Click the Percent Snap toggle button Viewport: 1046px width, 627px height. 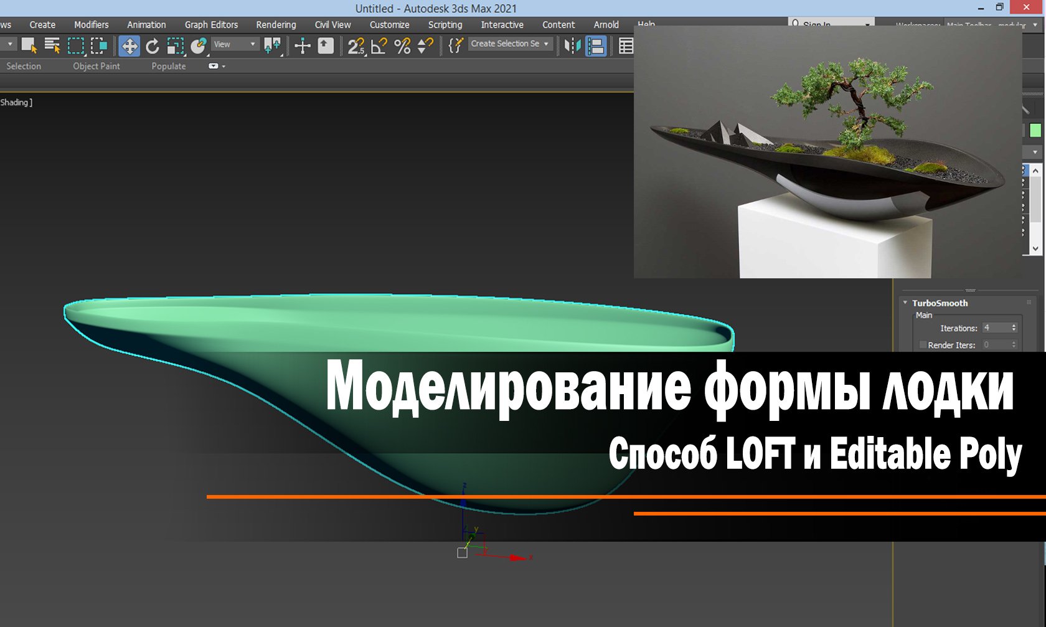(x=403, y=45)
